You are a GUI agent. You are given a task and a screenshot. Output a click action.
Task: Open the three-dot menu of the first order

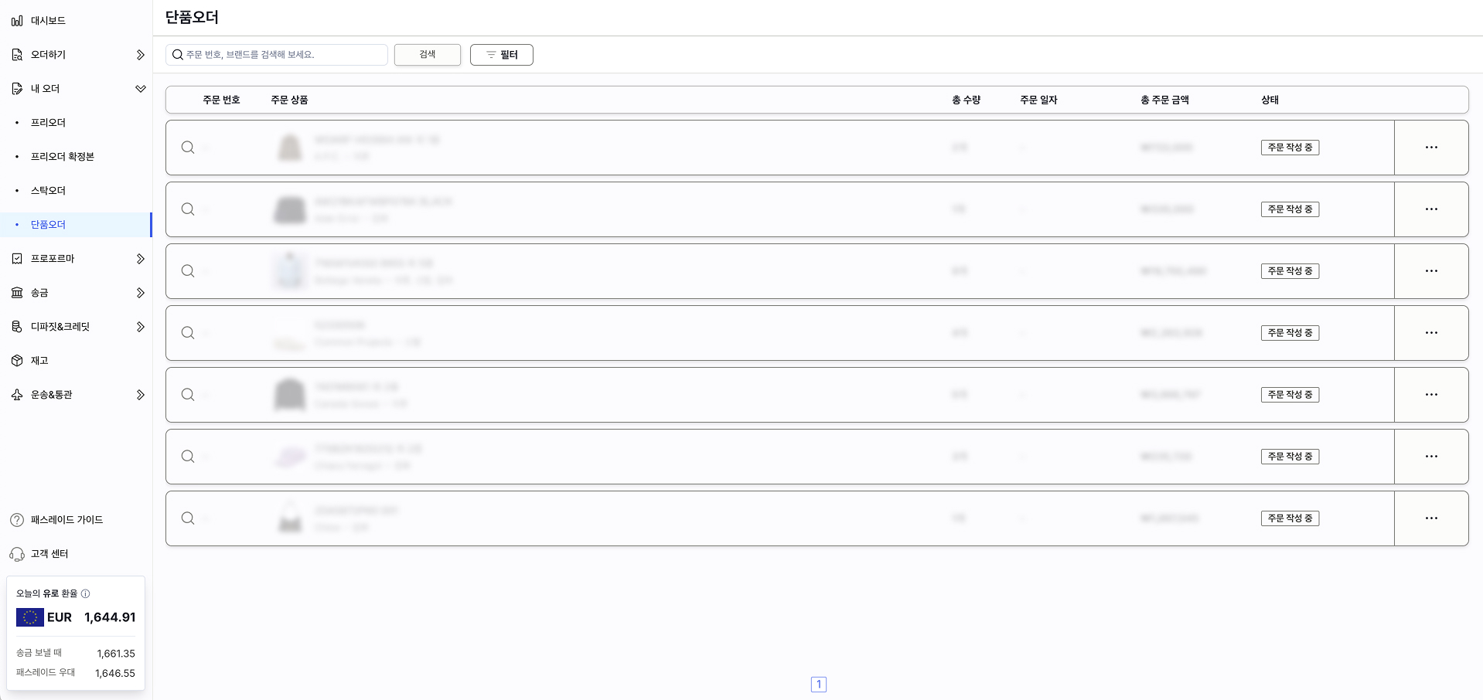(1431, 148)
